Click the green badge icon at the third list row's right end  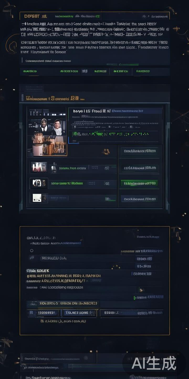107,198
